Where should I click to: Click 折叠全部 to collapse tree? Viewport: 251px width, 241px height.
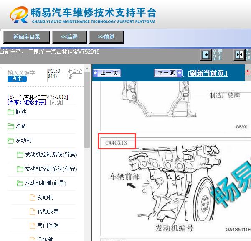tap(74, 74)
